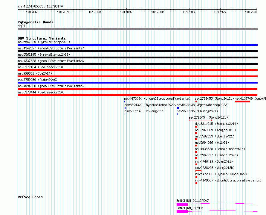Open nsv4094988 gnomAD variant label
Viewport: 266px width, 215px height.
pos(51,86)
